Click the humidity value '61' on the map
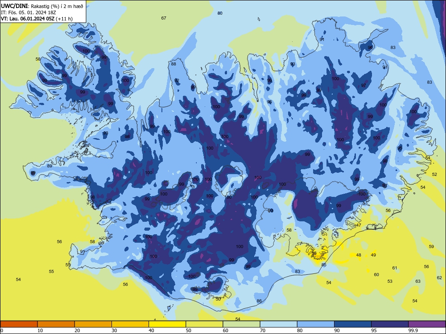 395,268
